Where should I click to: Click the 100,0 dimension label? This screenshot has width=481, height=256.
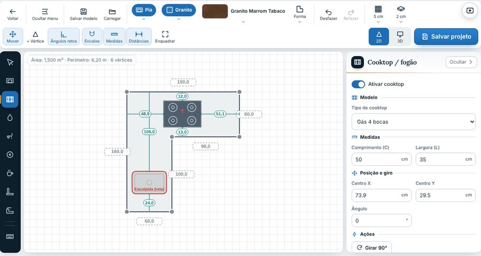click(x=181, y=174)
